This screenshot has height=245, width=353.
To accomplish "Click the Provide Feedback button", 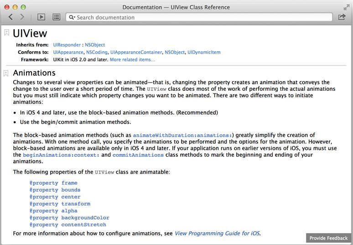I will tap(328, 238).
